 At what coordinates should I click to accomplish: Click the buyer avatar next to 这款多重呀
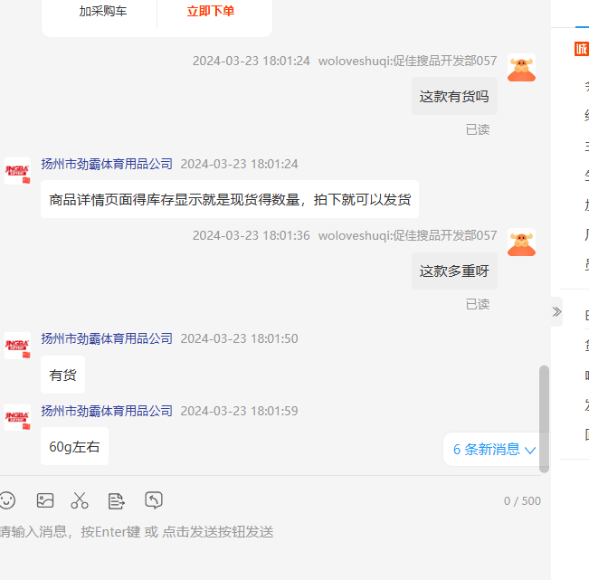pyautogui.click(x=521, y=242)
